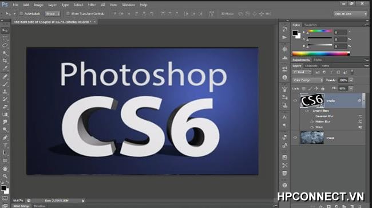Open the Fill slider arrow
The image size is (372, 208).
351,89
